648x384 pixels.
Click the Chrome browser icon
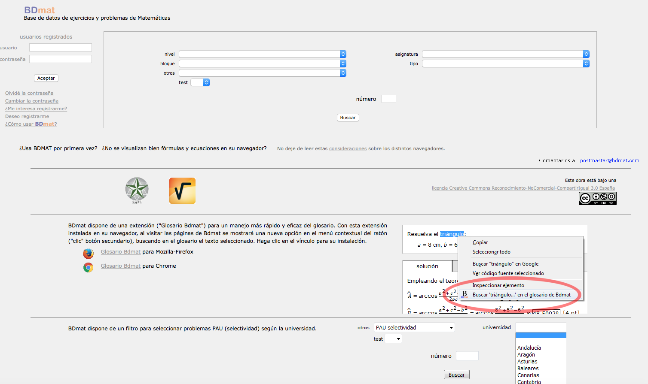[x=88, y=268]
